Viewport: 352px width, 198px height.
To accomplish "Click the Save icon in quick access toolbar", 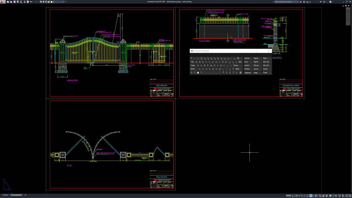I will point(15,2).
